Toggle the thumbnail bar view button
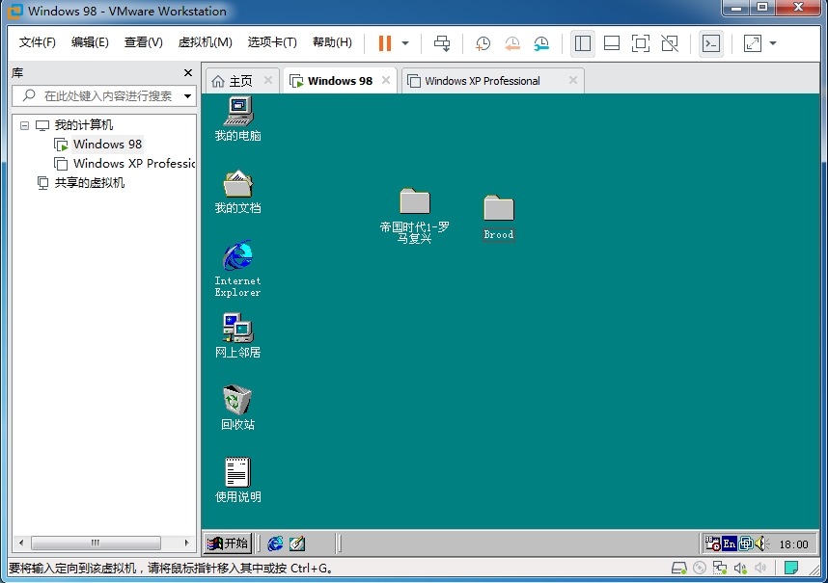Image resolution: width=828 pixels, height=583 pixels. (612, 43)
